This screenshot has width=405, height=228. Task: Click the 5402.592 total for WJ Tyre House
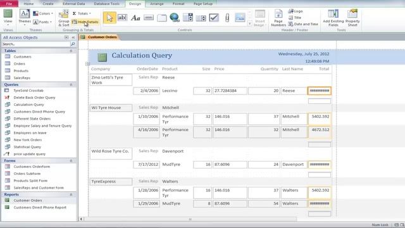pos(320,118)
